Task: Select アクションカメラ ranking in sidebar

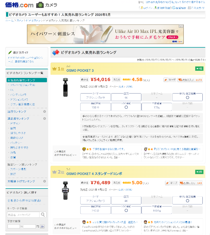Action: 19,100
